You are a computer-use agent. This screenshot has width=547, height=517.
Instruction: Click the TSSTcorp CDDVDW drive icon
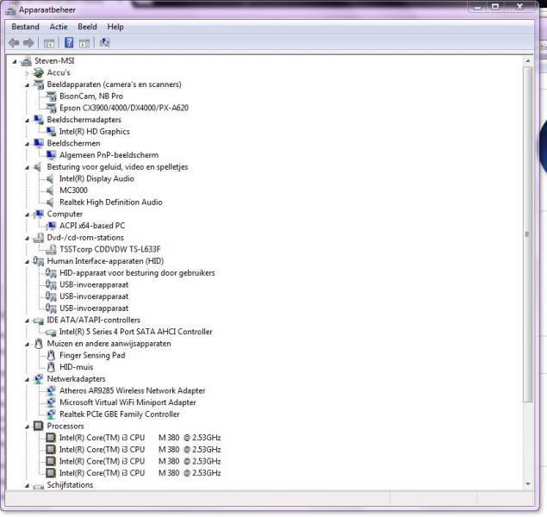tap(51, 249)
